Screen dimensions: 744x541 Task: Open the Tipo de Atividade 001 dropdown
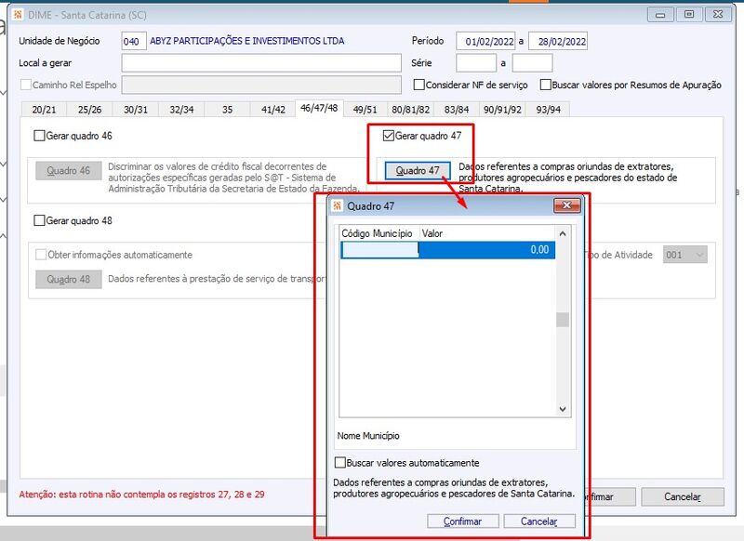click(685, 255)
